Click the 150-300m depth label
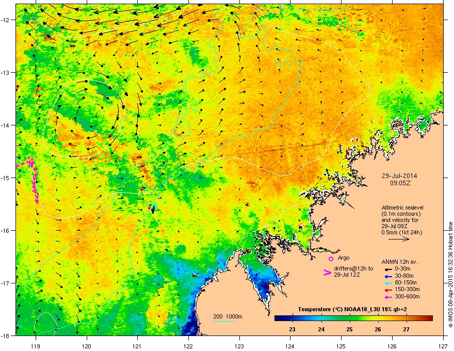The height and width of the screenshot is (351, 454). pos(407,289)
